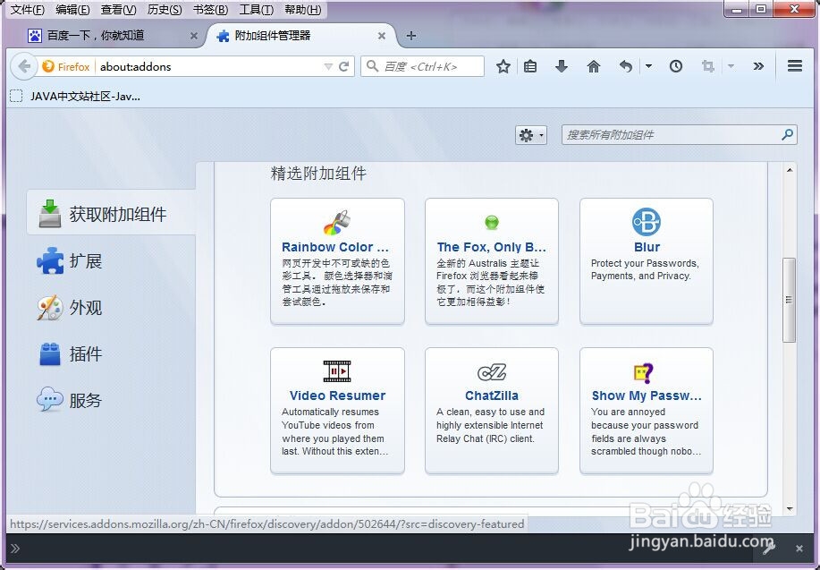Open a new tab with plus button
The width and height of the screenshot is (820, 570).
411,36
